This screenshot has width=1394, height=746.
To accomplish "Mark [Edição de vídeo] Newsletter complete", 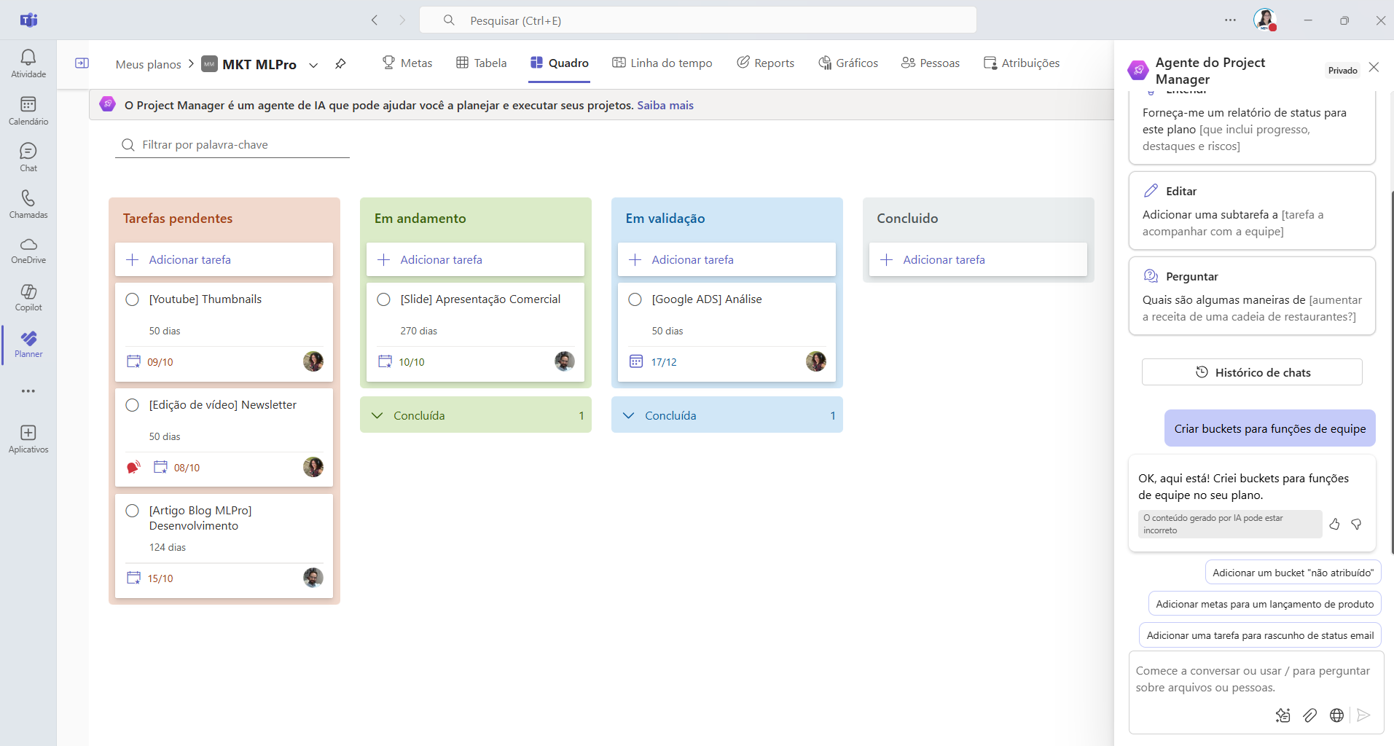I will [132, 405].
